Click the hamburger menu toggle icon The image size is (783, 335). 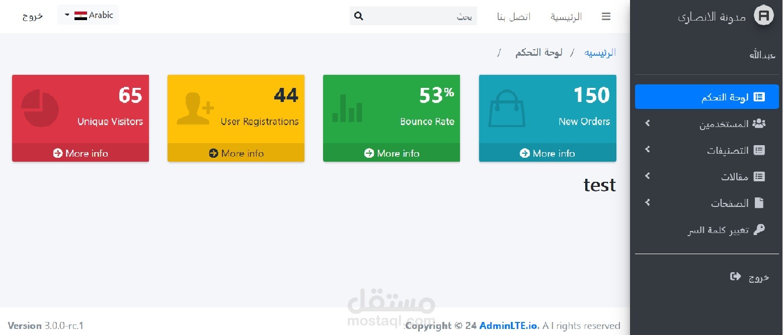[606, 17]
